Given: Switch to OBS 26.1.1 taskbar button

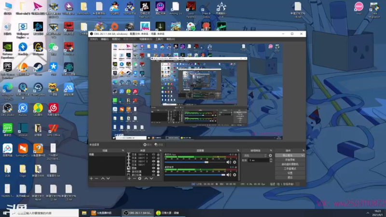Looking at the screenshot, I should pyautogui.click(x=138, y=213).
